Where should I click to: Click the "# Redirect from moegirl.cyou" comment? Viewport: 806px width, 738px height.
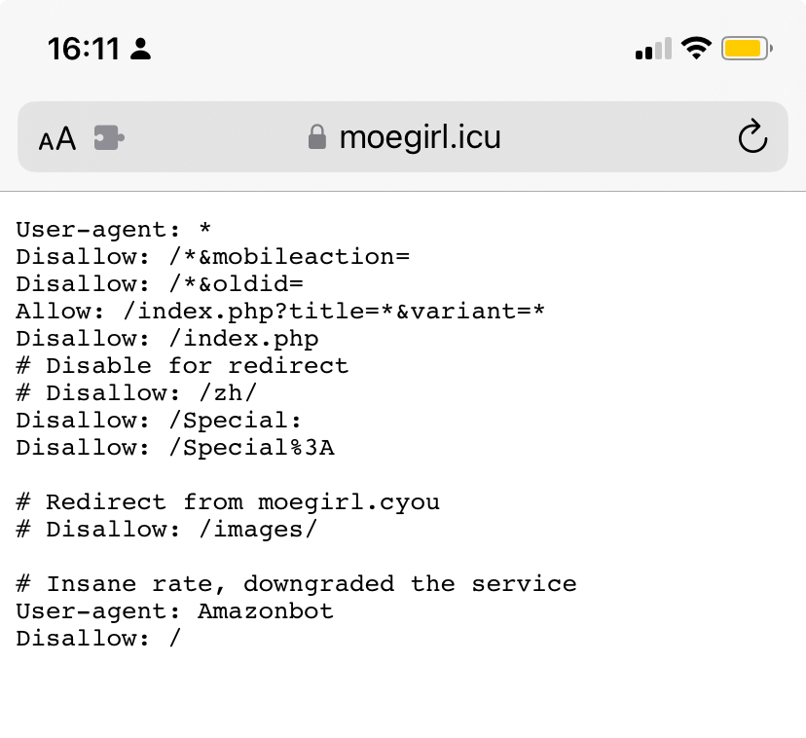coord(228,502)
